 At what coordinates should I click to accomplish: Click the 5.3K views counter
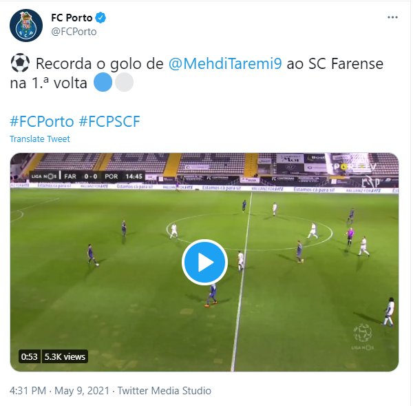click(65, 356)
